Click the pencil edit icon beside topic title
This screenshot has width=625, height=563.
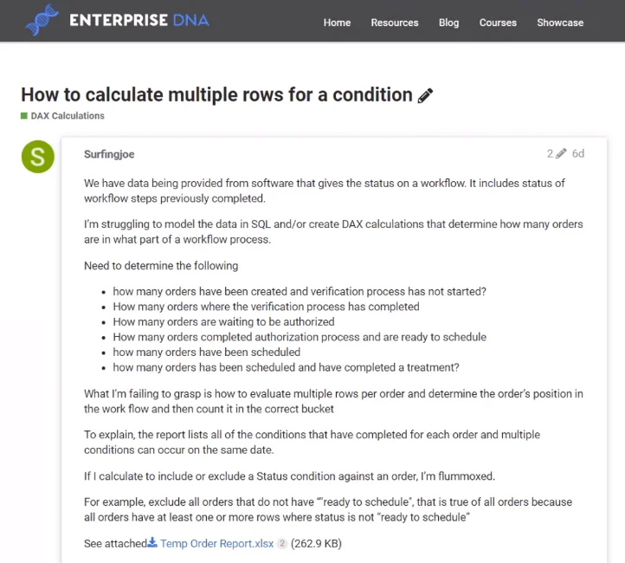[425, 95]
